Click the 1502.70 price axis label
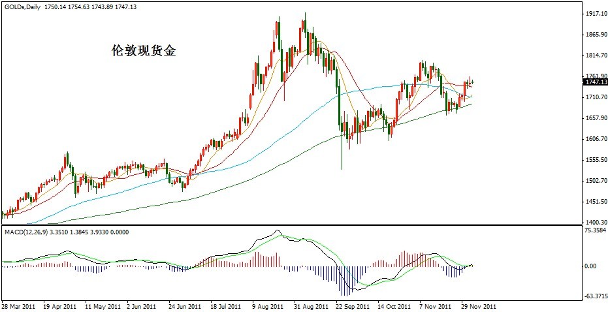This screenshot has width=608, height=312. coord(596,181)
